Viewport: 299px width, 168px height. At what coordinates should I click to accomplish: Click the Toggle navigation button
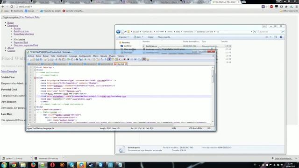point(10,17)
